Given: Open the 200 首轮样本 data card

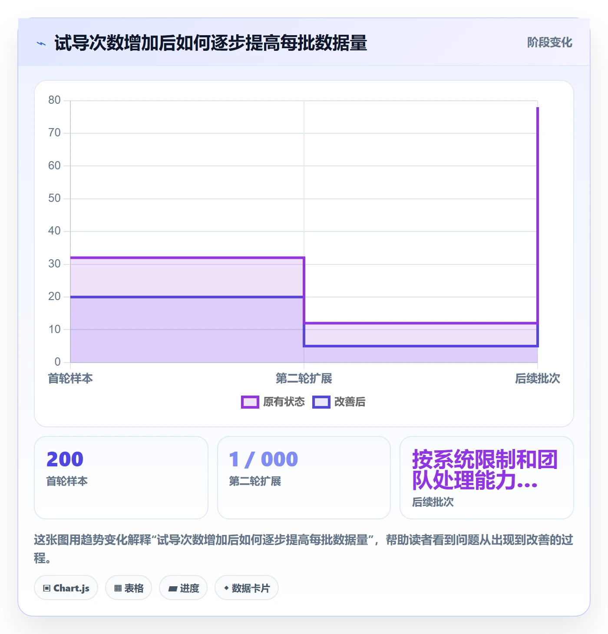Looking at the screenshot, I should coord(121,478).
